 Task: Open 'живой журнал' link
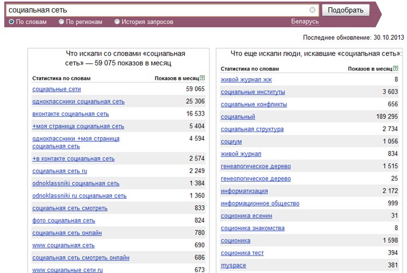(241, 154)
